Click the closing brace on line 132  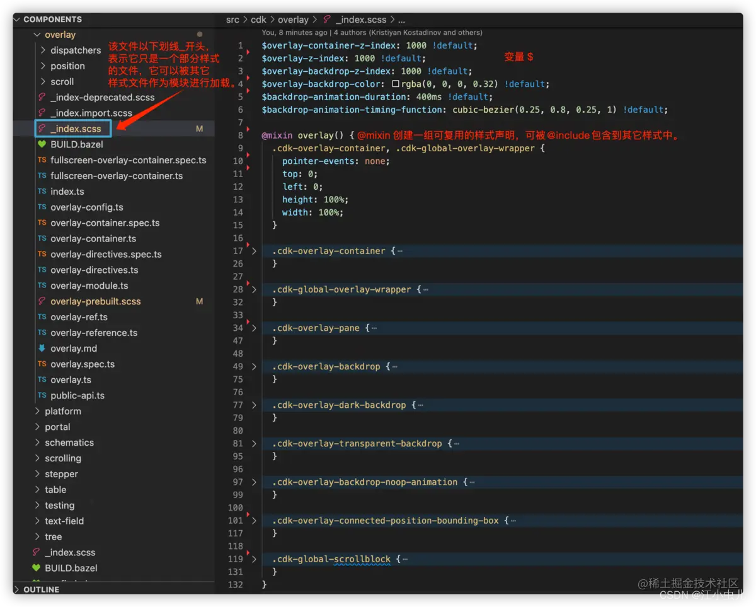[265, 585]
